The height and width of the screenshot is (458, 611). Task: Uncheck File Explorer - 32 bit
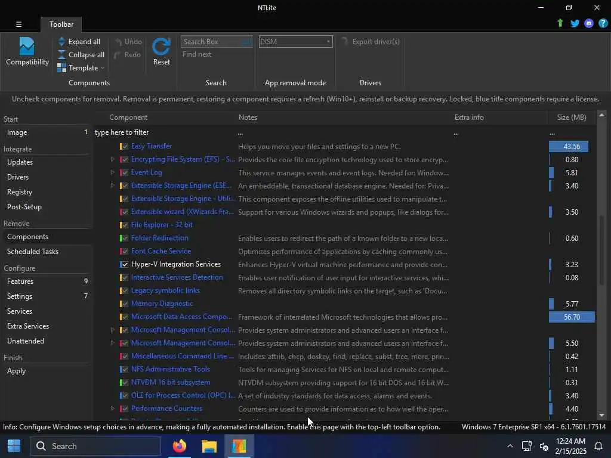point(124,225)
